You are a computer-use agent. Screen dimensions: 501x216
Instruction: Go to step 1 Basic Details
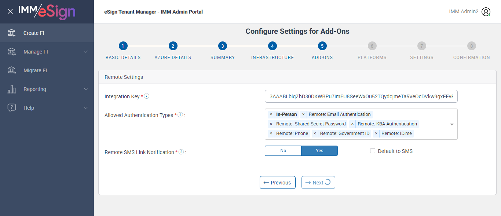[123, 46]
